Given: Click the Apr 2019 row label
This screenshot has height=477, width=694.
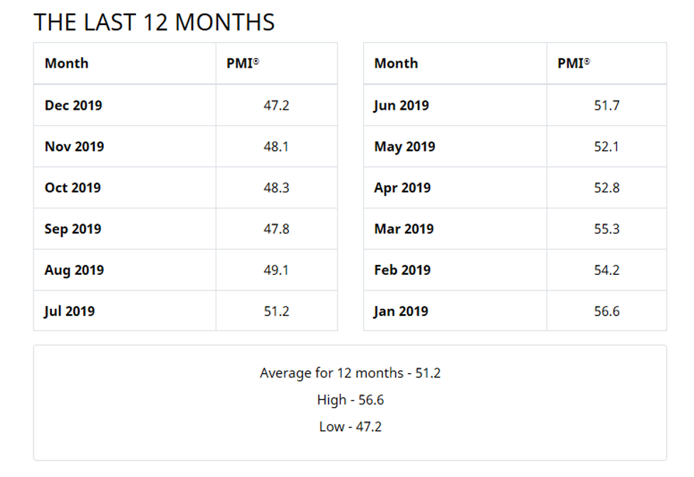Looking at the screenshot, I should 402,188.
